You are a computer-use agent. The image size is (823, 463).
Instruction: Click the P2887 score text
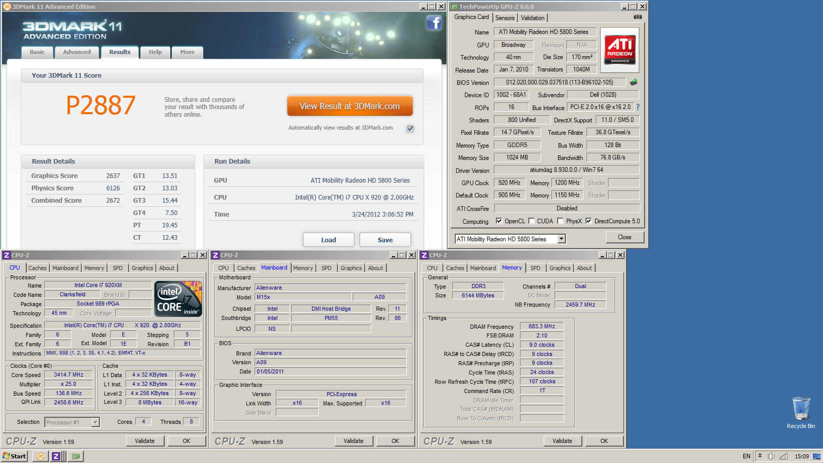[x=101, y=105]
